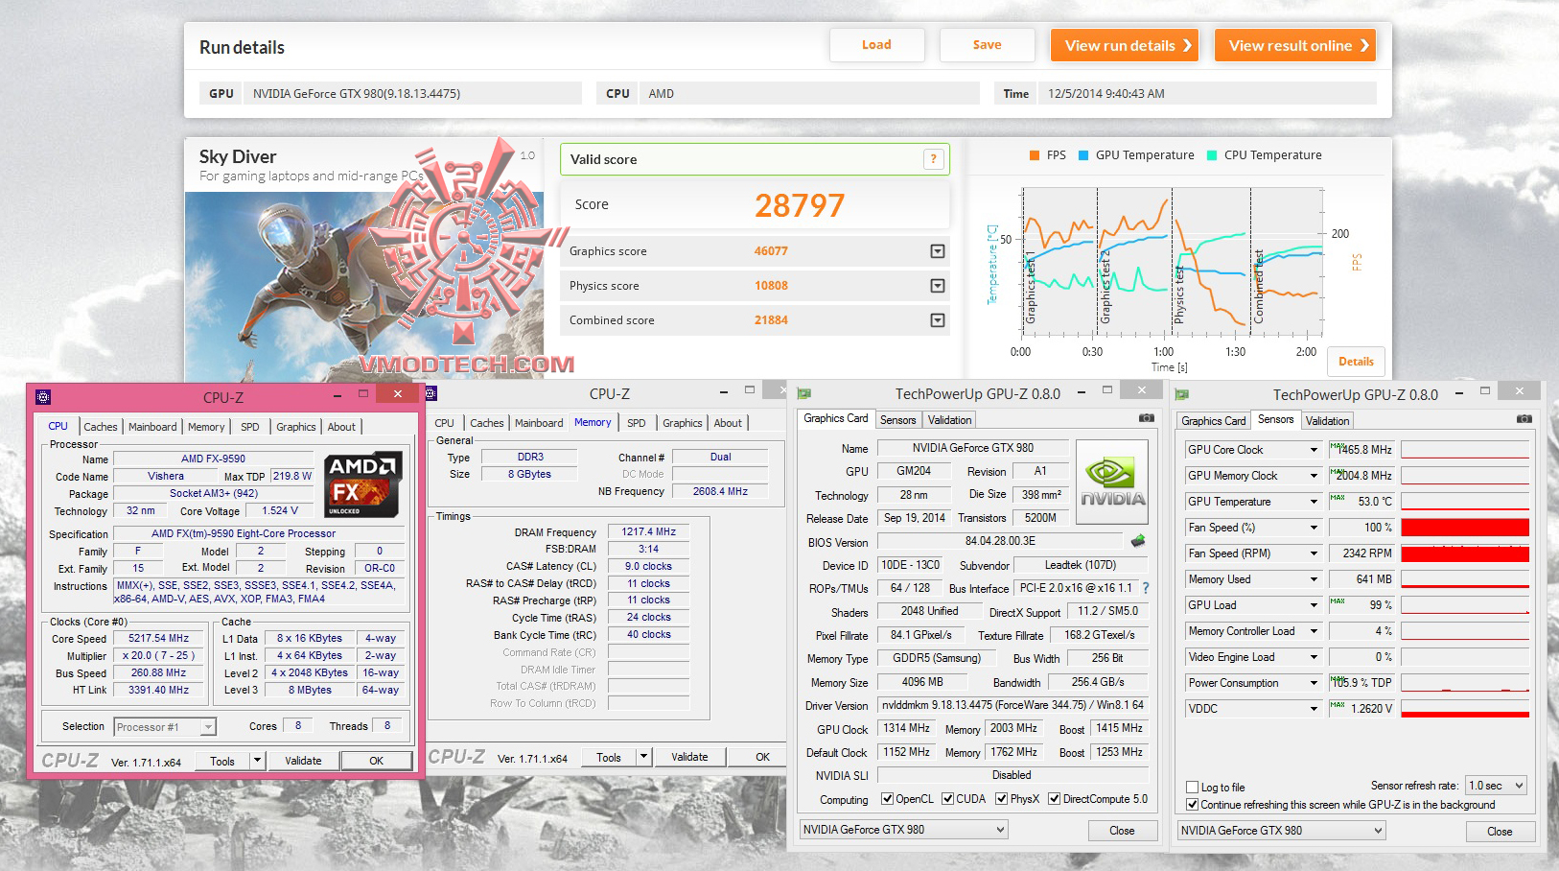Toggle Continue refreshing in background checkbox
1559x871 pixels.
1192,805
